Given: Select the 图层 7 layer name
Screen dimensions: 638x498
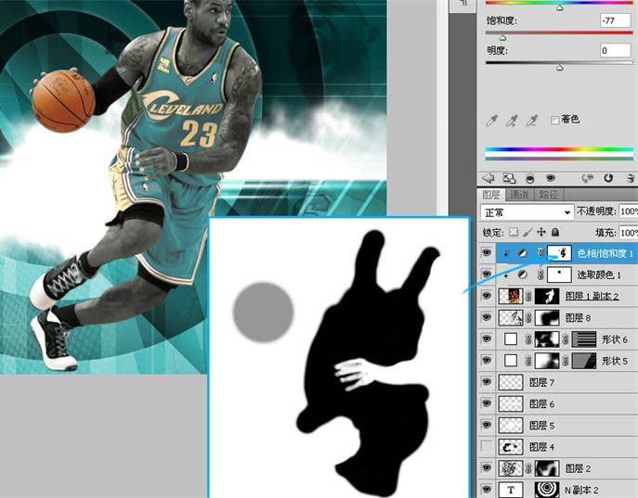Looking at the screenshot, I should coord(541,382).
